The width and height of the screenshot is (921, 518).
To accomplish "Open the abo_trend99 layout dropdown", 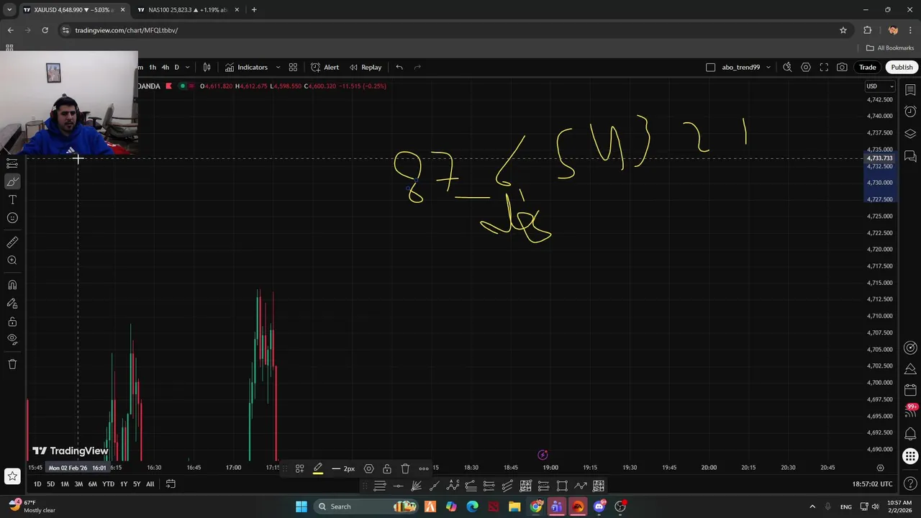I will point(768,67).
